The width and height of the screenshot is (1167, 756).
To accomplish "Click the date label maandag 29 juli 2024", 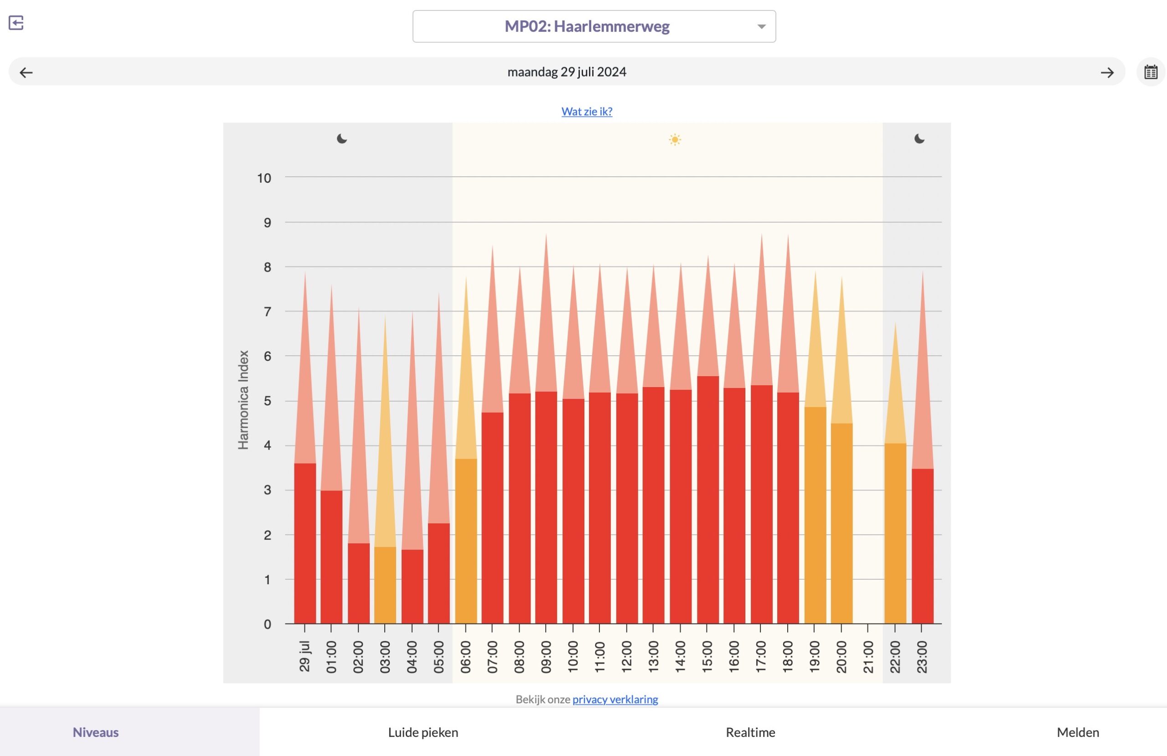I will (x=566, y=72).
